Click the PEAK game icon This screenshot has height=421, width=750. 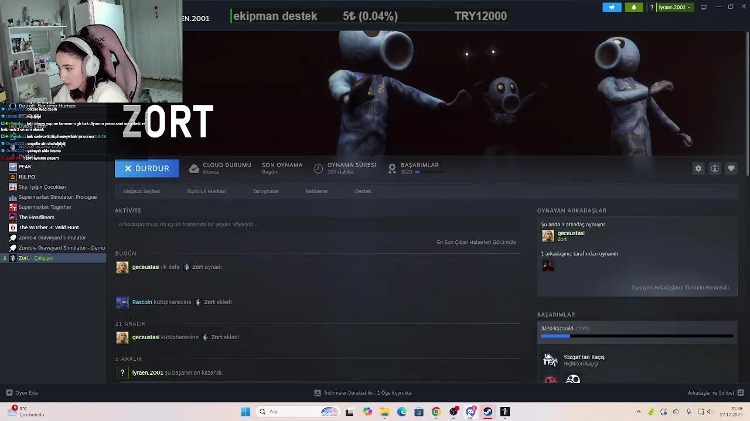tap(13, 167)
